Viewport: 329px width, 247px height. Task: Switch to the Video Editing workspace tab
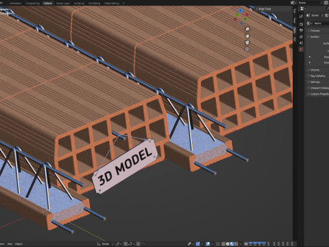pyautogui.click(x=112, y=3)
